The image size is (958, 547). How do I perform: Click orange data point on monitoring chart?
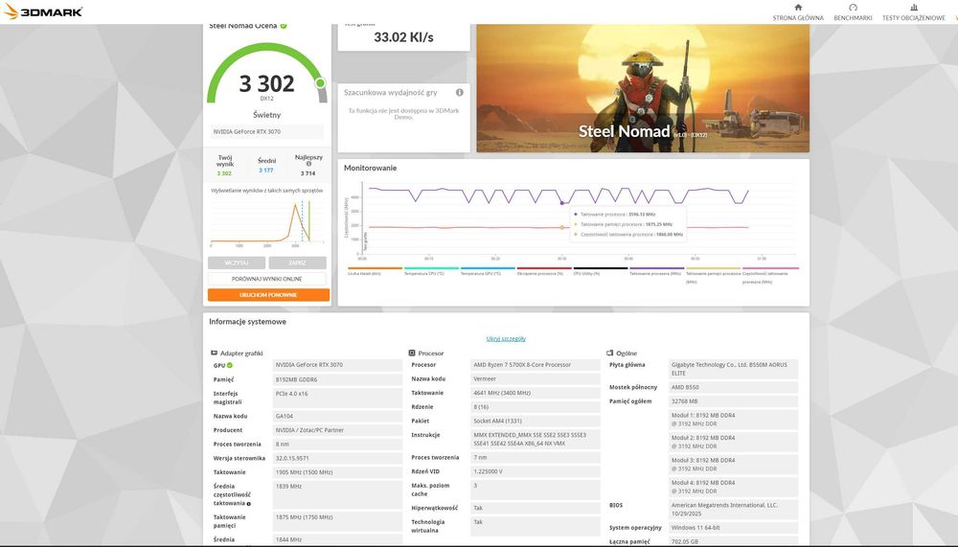(x=562, y=227)
